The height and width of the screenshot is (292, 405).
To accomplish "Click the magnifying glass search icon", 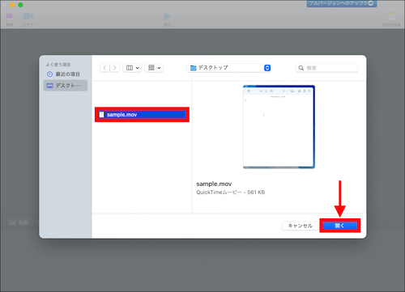I will pos(301,68).
